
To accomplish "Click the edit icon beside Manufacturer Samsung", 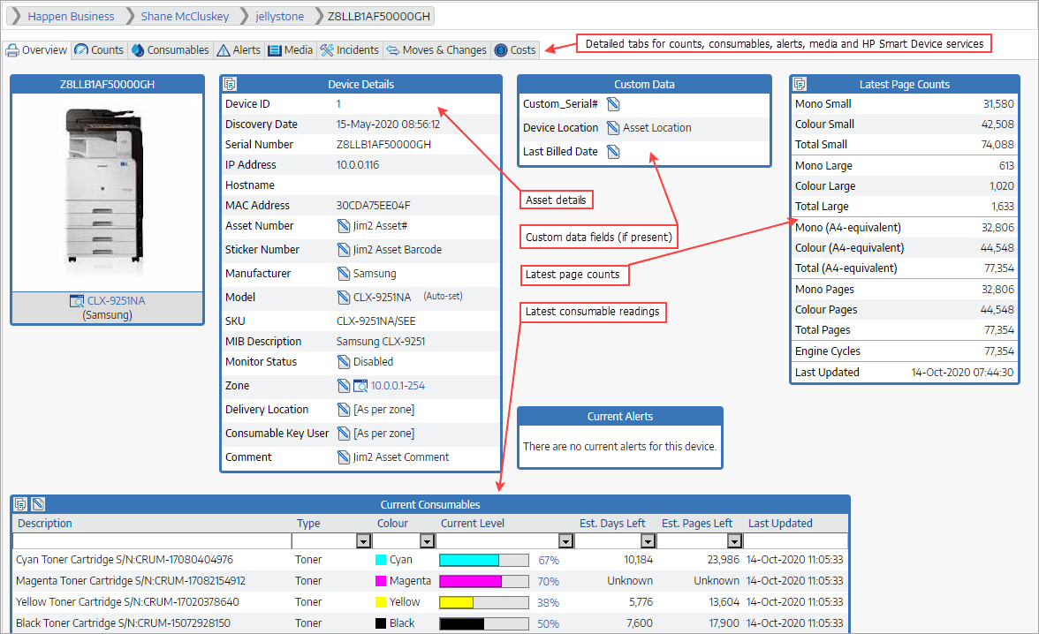I will (344, 274).
